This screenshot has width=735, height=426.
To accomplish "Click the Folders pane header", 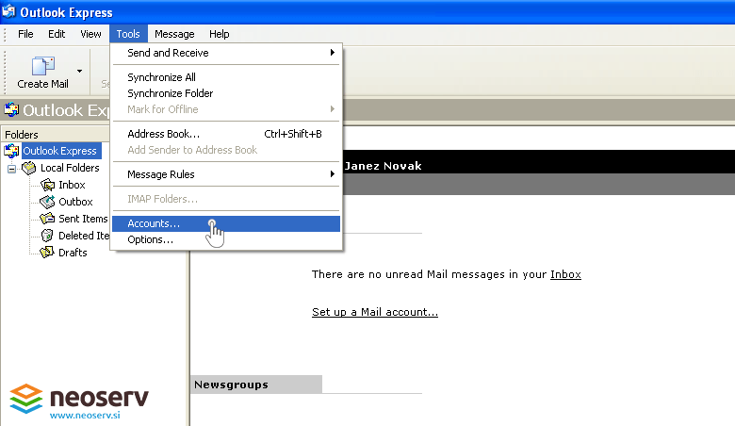I will point(56,135).
